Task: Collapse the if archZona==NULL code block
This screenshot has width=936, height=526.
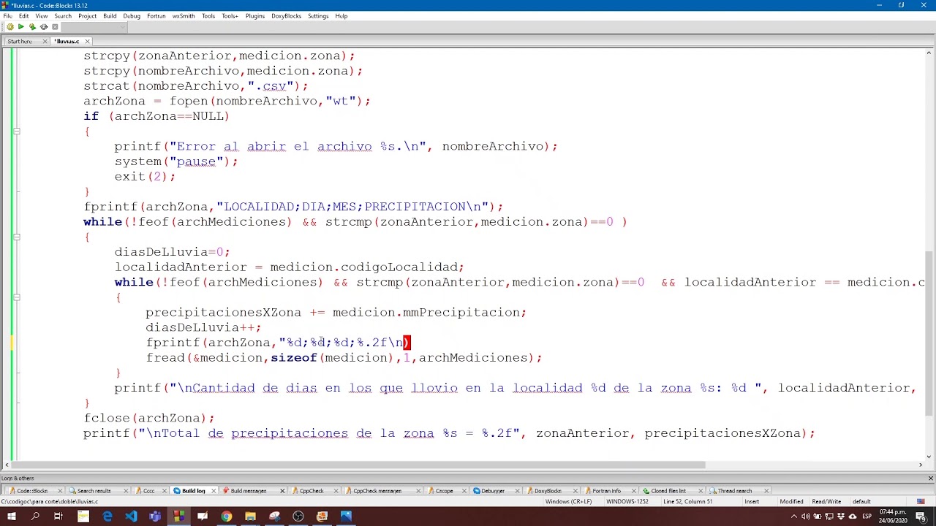Action: coord(16,131)
